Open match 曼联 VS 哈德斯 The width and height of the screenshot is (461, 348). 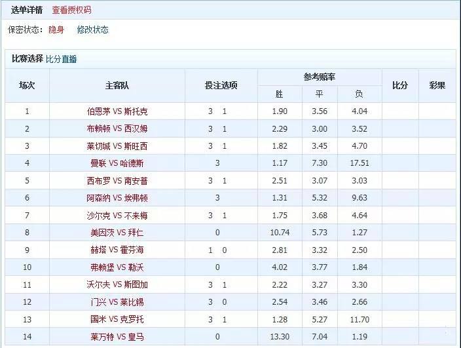click(x=117, y=163)
